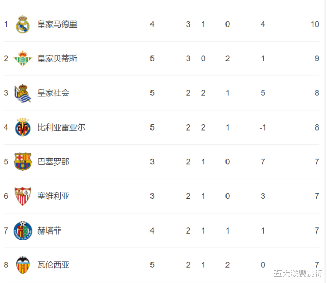Click the Valencia club crest
Viewport: 327px width, 283px height.
22,265
